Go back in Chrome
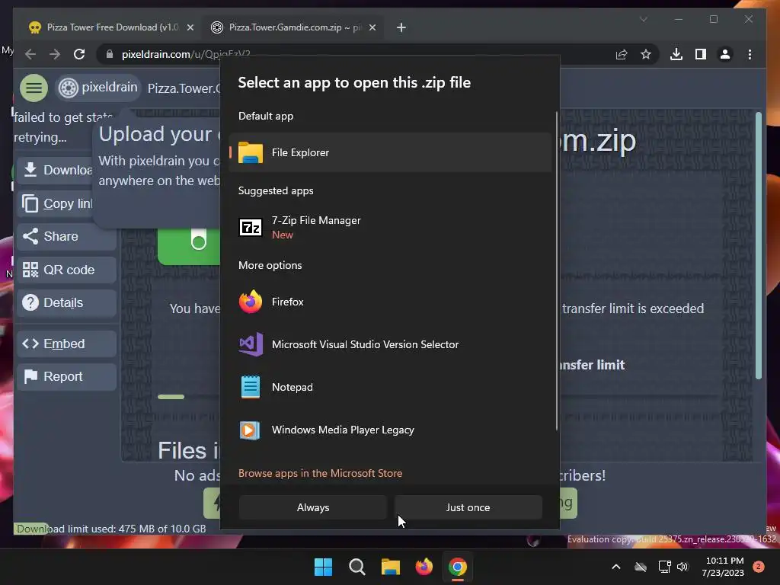 (30, 54)
